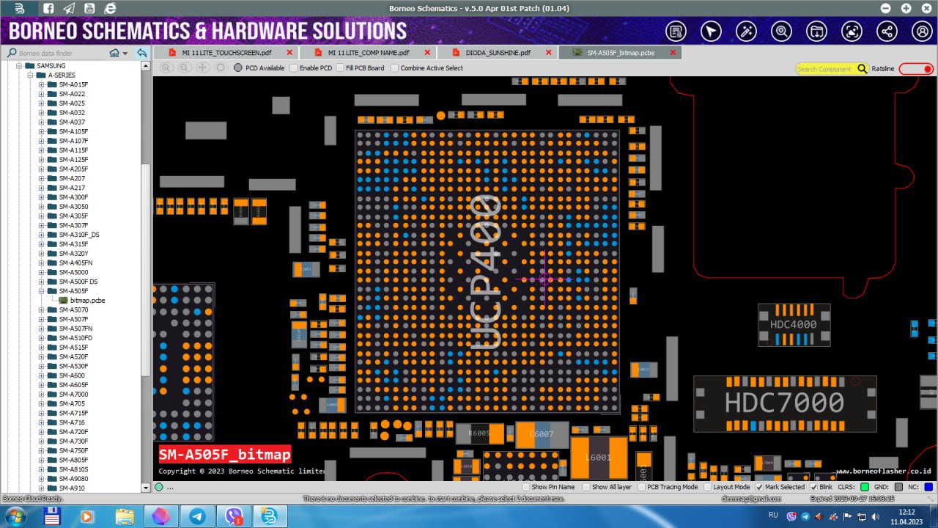This screenshot has width=938, height=528.
Task: Enable the Show Pin Name checkbox
Action: coord(525,487)
